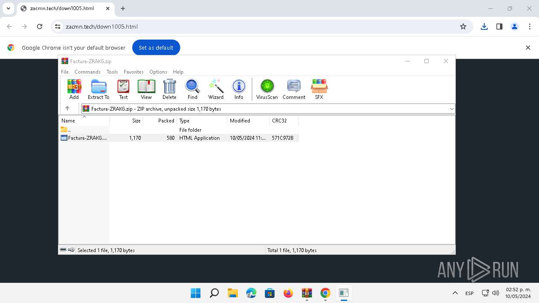Open the View file tool
The image size is (539, 303).
click(x=146, y=89)
